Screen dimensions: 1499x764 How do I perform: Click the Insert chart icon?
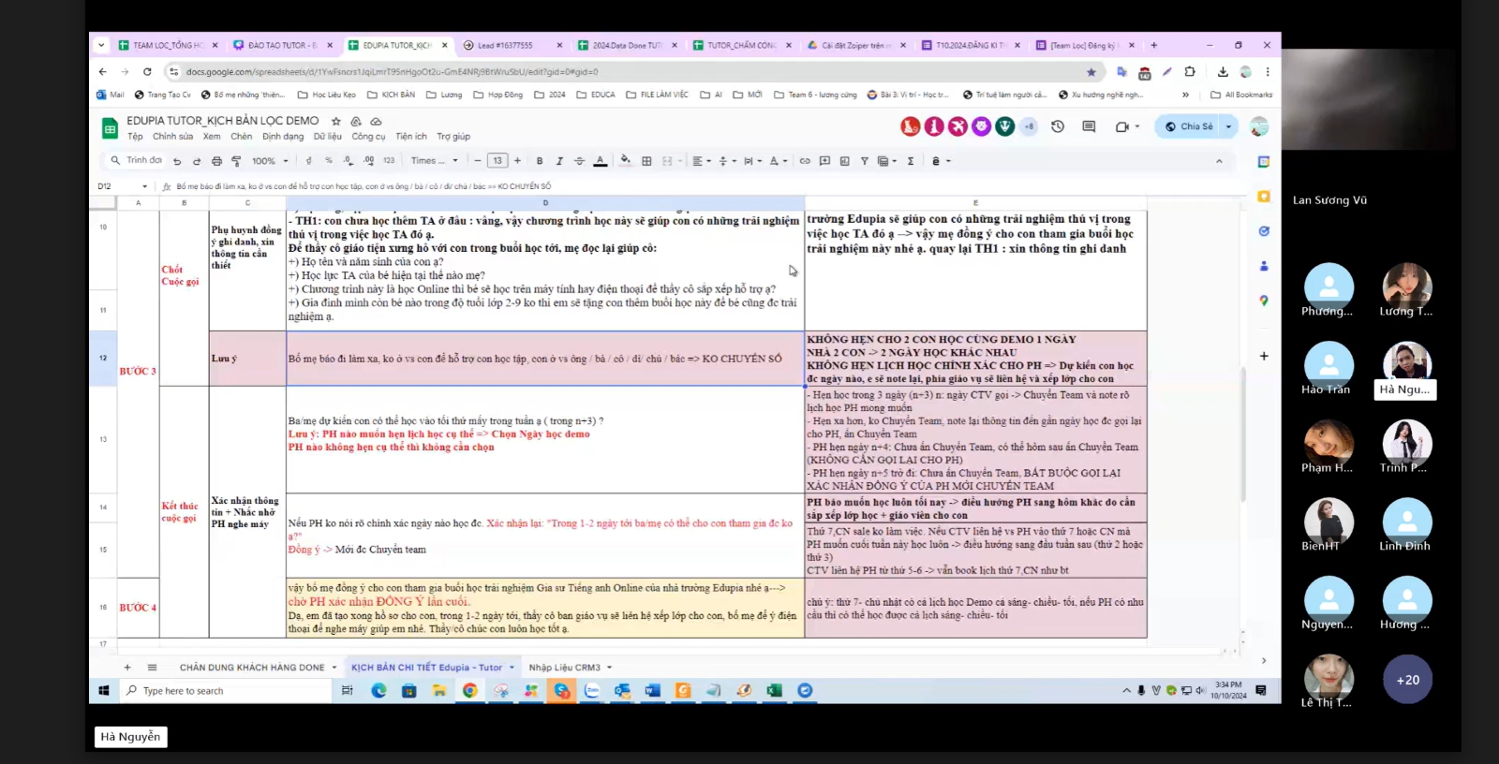(x=844, y=161)
